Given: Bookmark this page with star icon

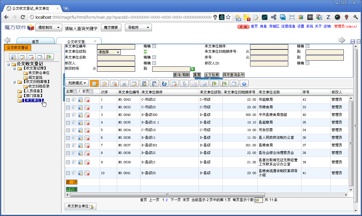Looking at the screenshot, I should [x=228, y=17].
